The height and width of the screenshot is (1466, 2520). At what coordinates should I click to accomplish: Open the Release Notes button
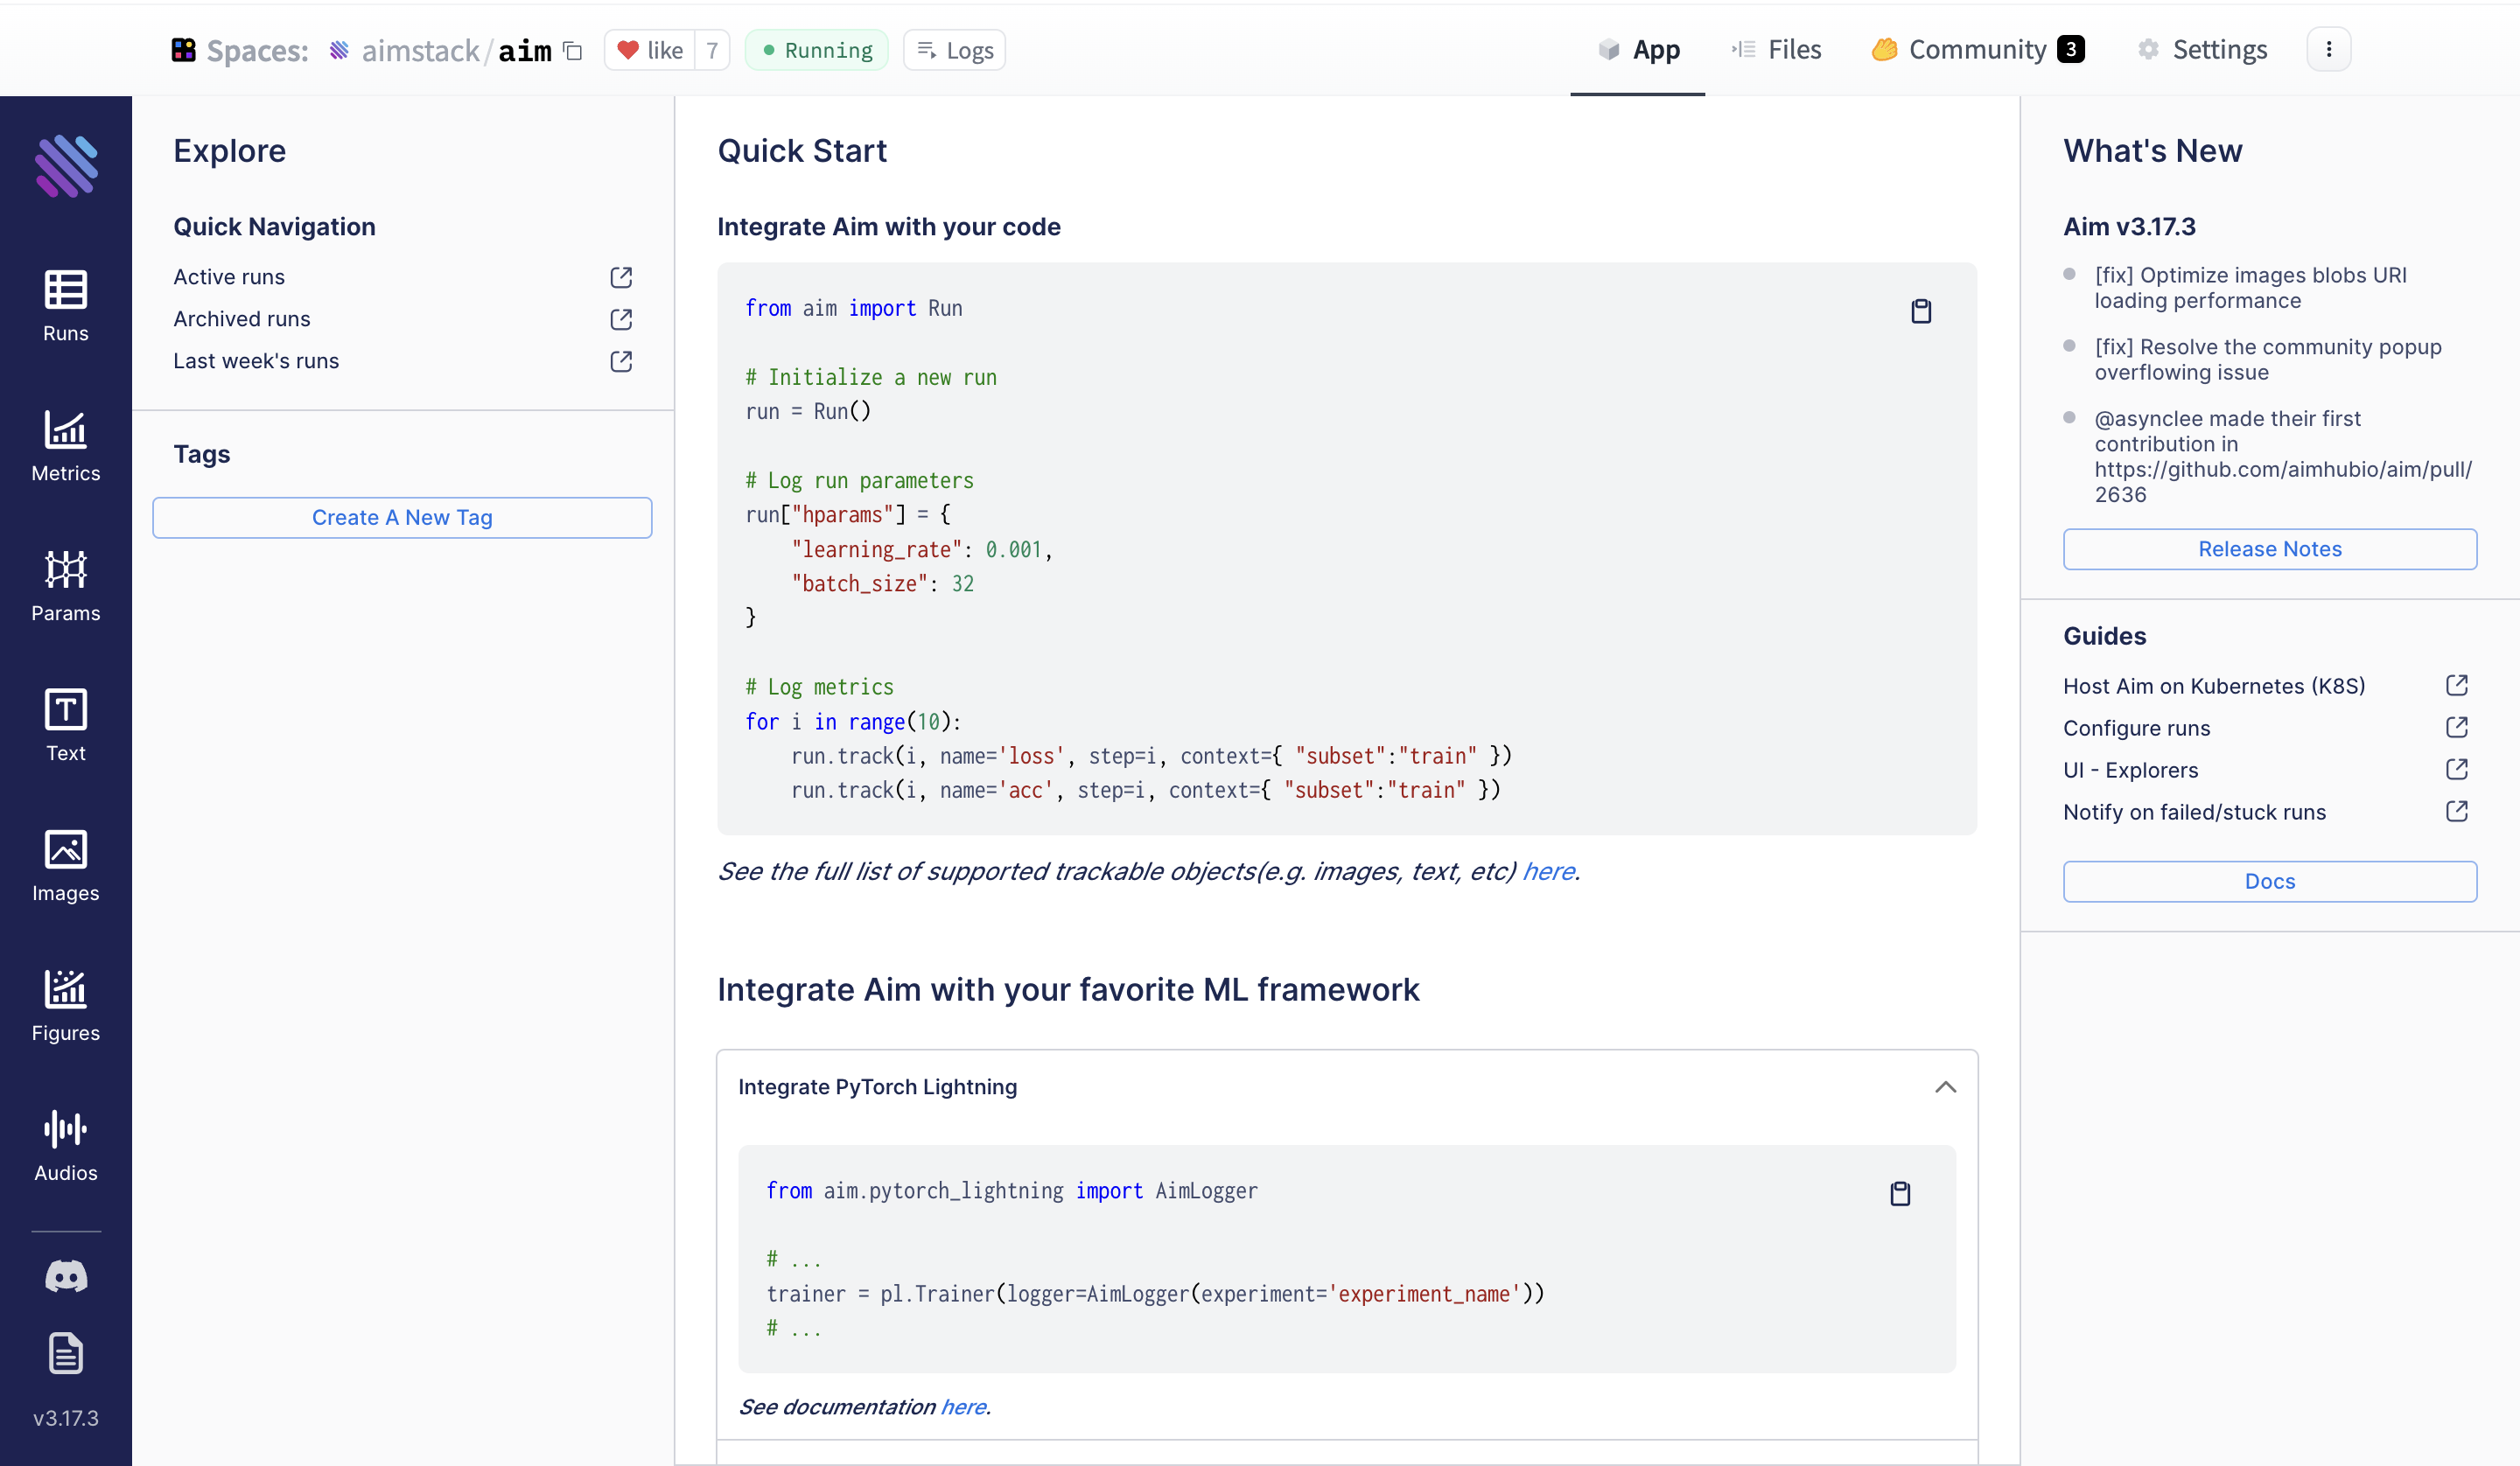coord(2270,549)
